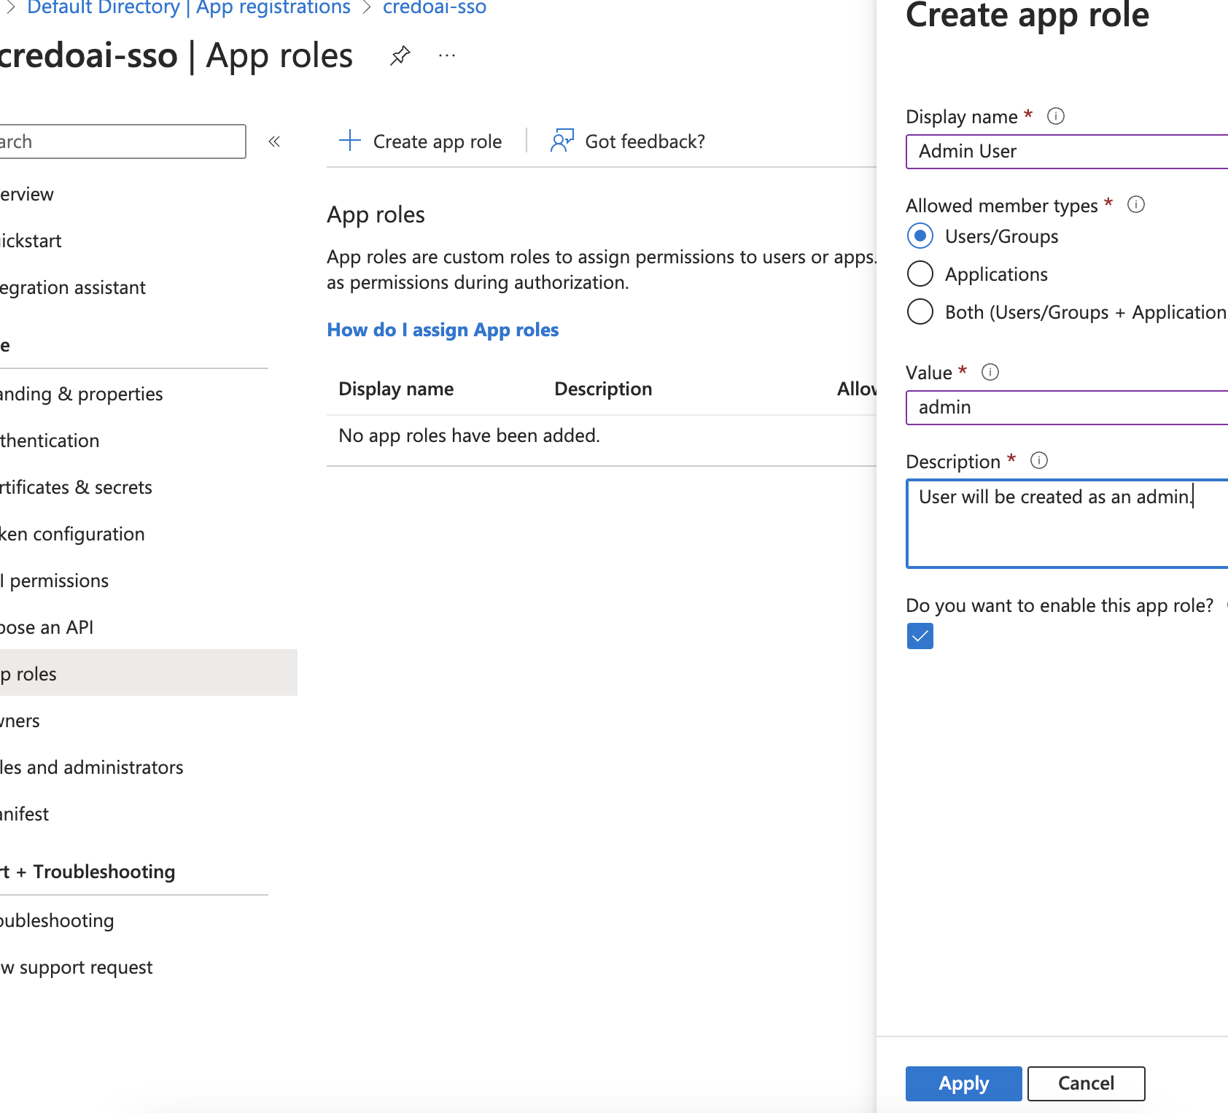Edit the Display name field with Admin User
This screenshot has height=1113, width=1228.
pyautogui.click(x=1067, y=152)
